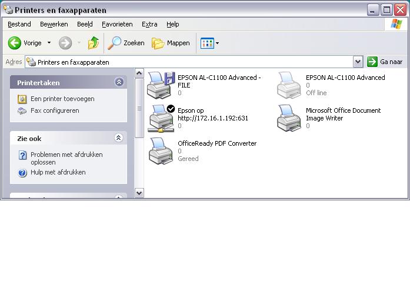Click the Ga naar green arrow
This screenshot has width=410, height=282.
(372, 62)
